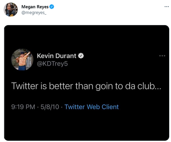This screenshot has height=142, width=171.
Task: Click the verified badge beside Megan Reyes
Action: tap(52, 7)
